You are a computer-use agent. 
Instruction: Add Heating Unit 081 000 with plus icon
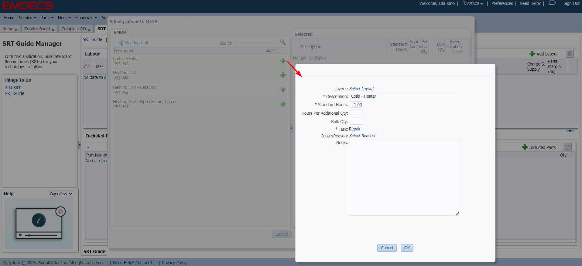[x=283, y=75]
